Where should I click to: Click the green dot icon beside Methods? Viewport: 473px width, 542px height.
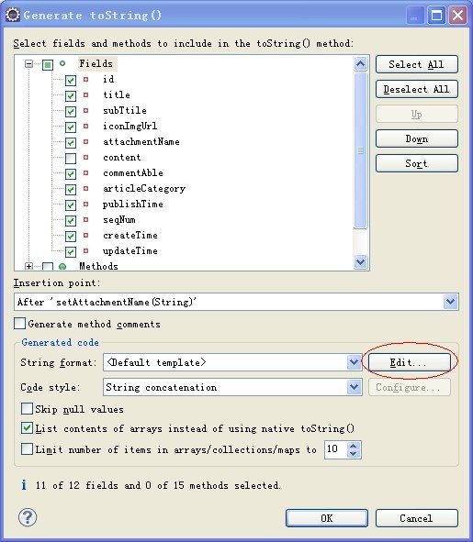(x=62, y=267)
